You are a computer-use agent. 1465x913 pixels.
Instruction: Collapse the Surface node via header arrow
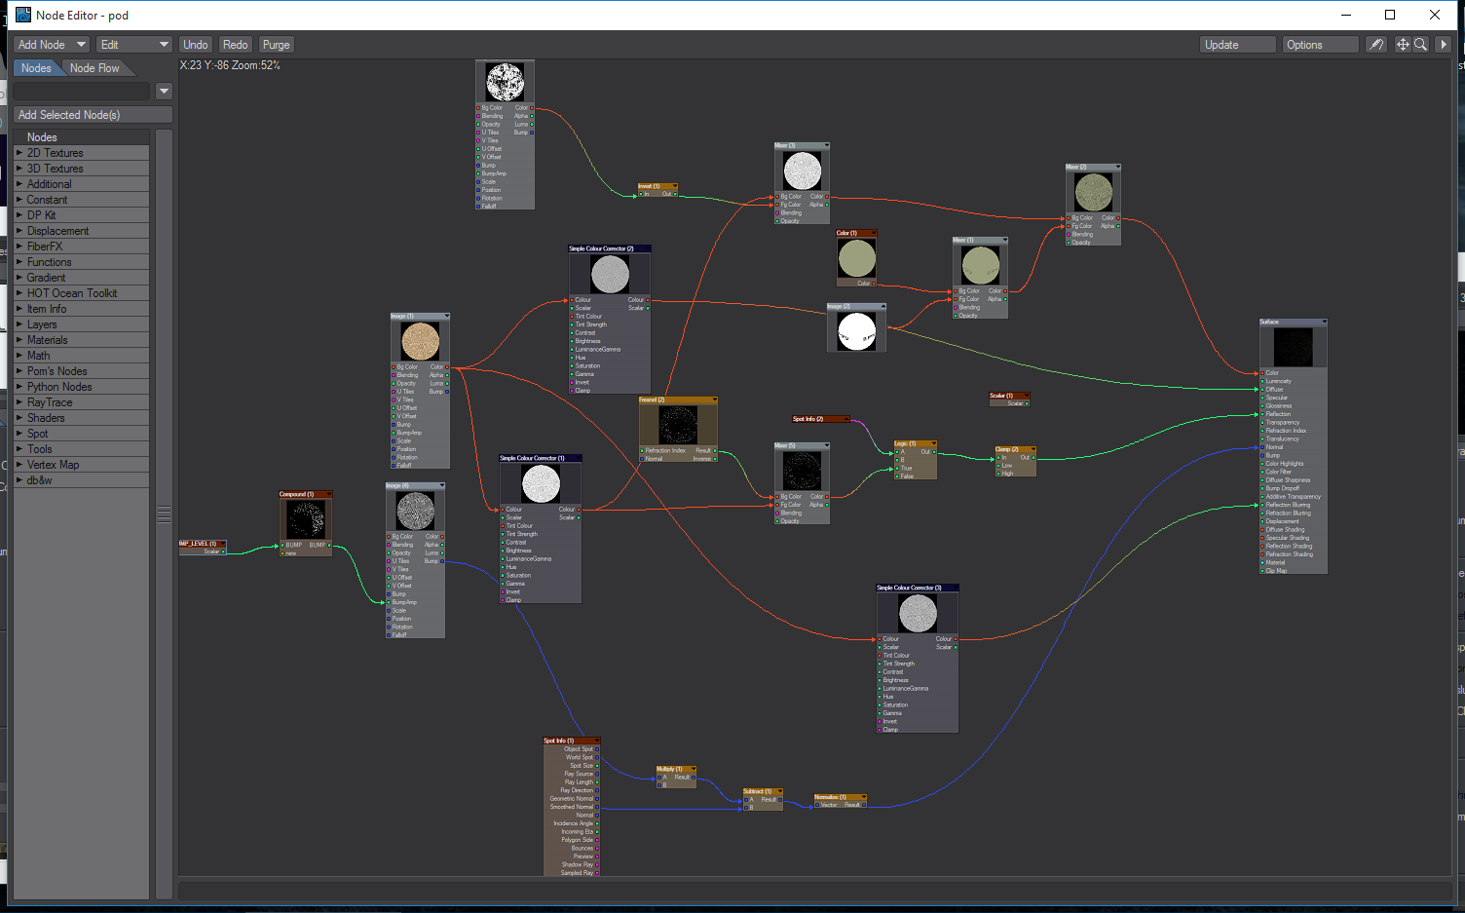[1324, 323]
